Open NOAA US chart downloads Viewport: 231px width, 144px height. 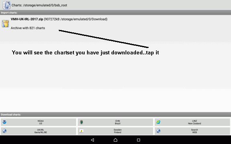(38, 122)
